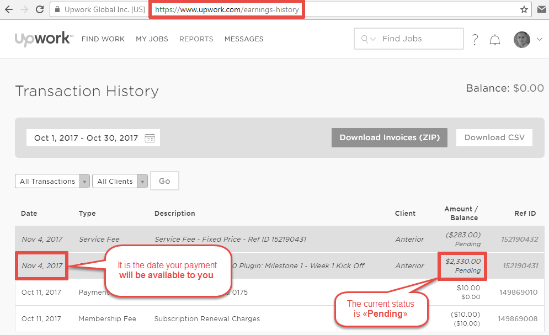The width and height of the screenshot is (549, 335).
Task: Click the ($283.00) Pending amount
Action: [463, 239]
